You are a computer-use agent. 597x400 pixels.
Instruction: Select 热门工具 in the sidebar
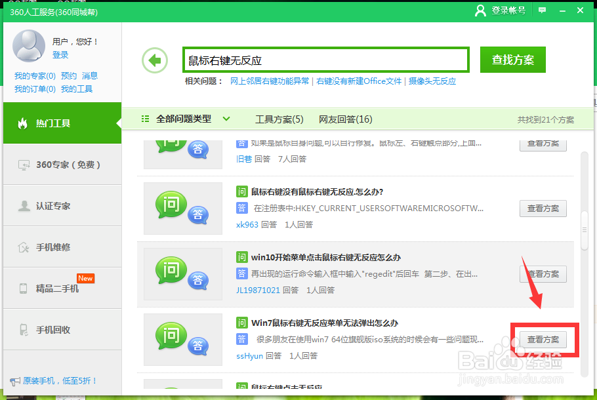[62, 123]
